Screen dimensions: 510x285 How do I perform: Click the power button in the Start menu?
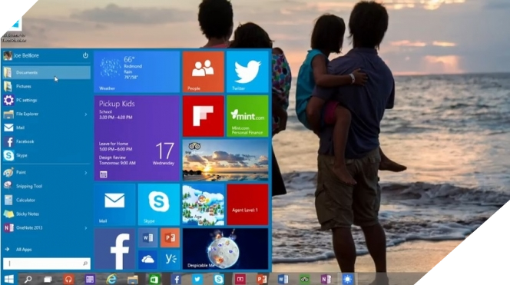point(85,55)
